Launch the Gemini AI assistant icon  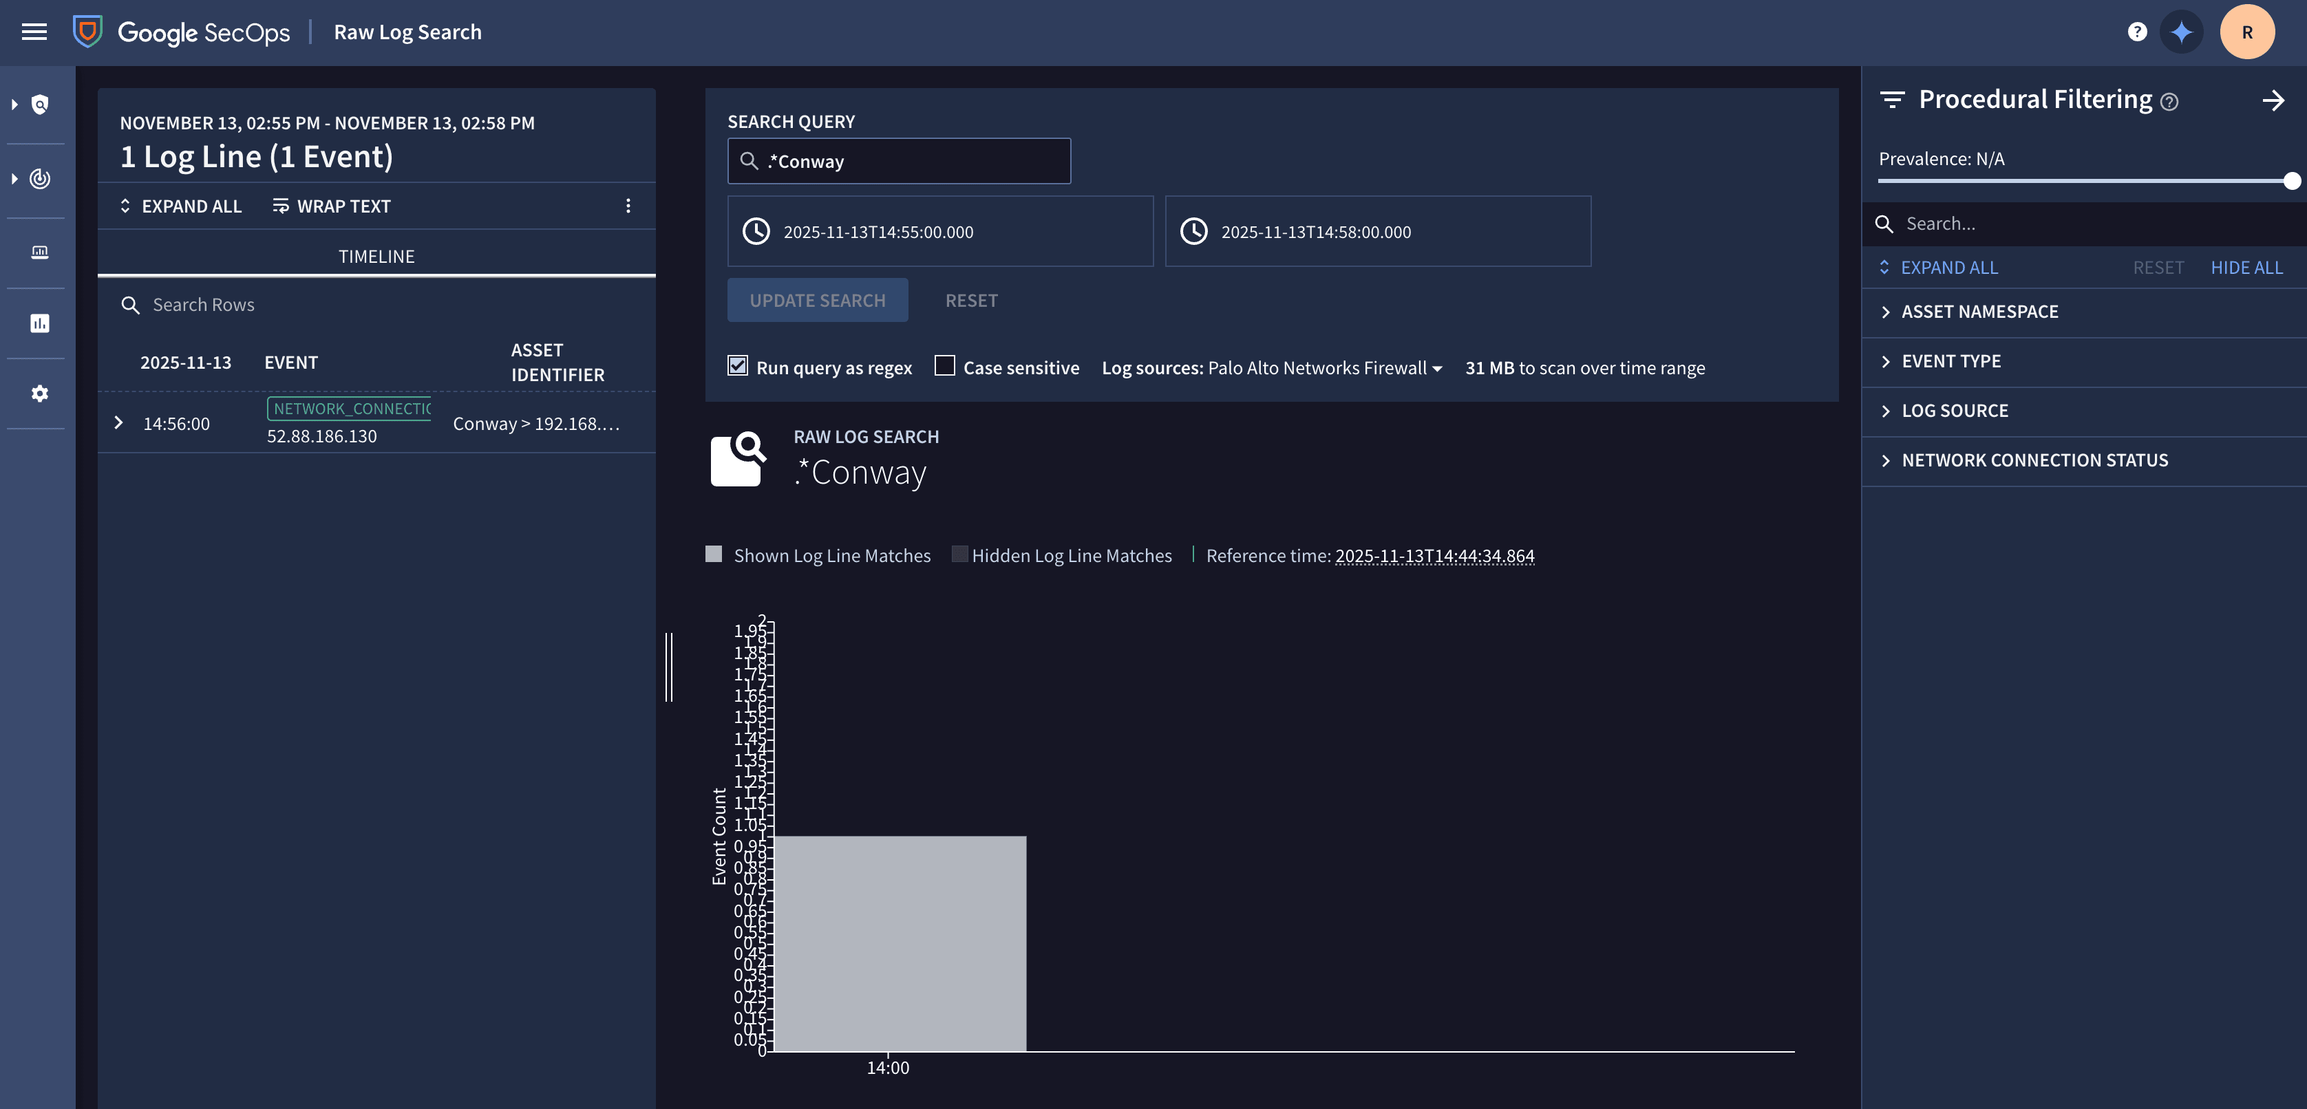(2182, 32)
